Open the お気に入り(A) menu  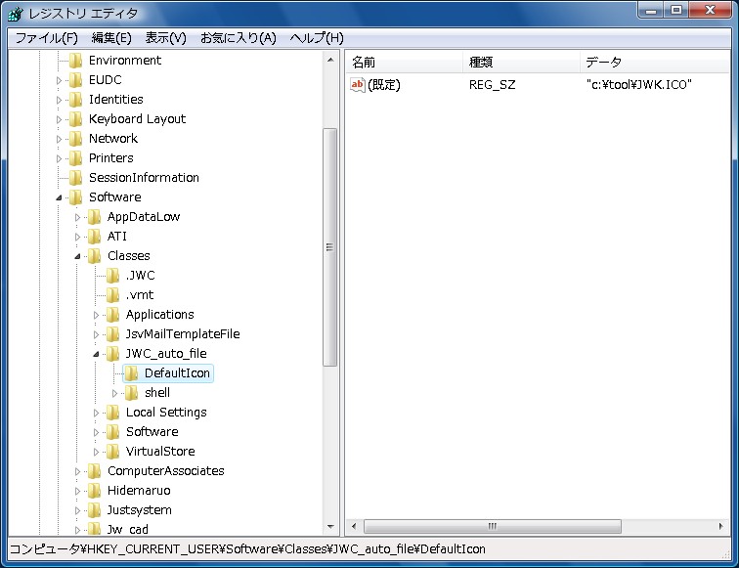[238, 38]
